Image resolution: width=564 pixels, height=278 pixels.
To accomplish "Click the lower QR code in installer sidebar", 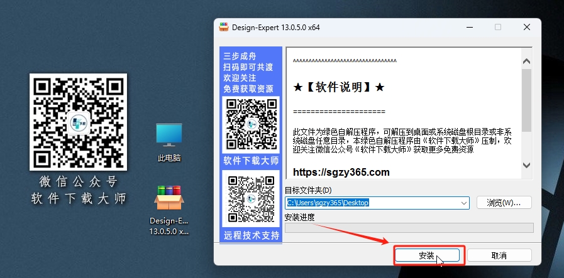I will tap(251, 199).
